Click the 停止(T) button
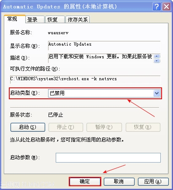Image resolution: width=173 pixels, height=190 pixels. 66,127
